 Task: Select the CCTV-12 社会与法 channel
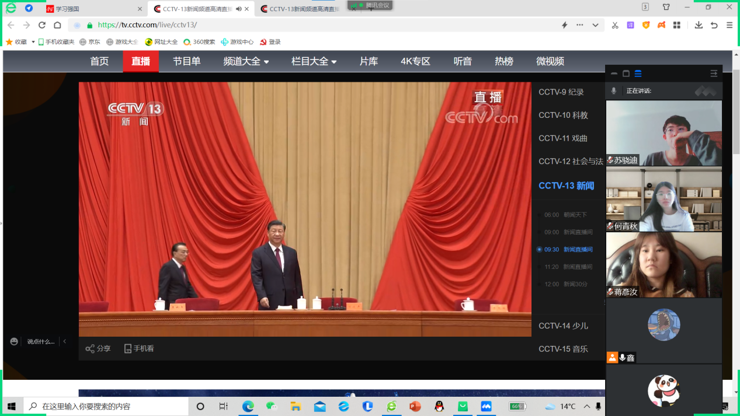tap(570, 162)
